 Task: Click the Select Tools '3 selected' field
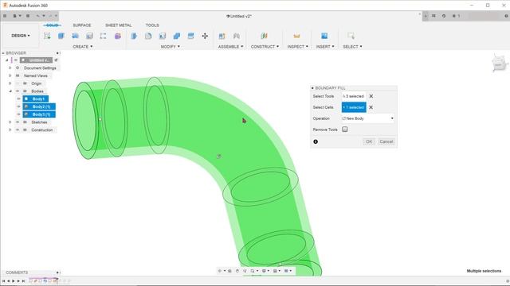(354, 96)
